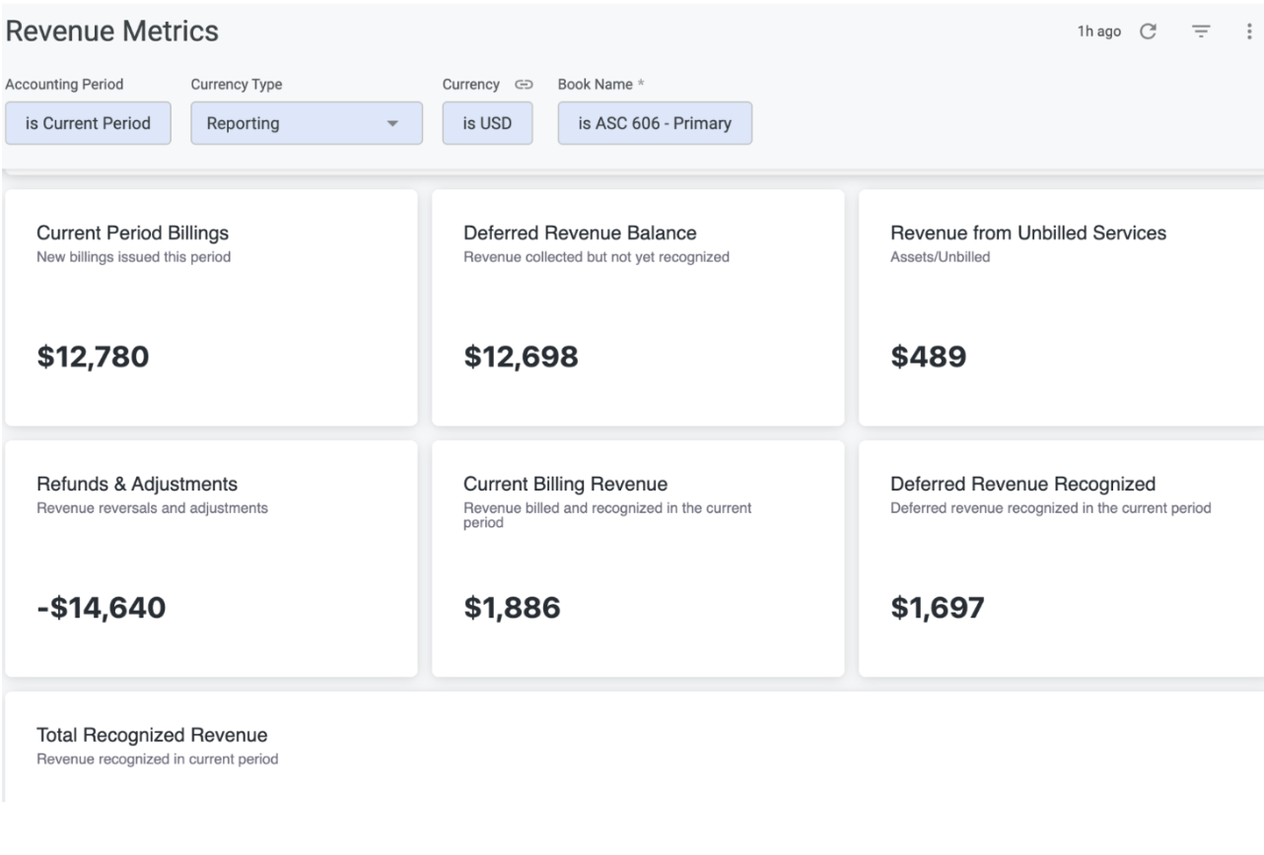Click the Revenue Metrics dashboard title

[112, 32]
